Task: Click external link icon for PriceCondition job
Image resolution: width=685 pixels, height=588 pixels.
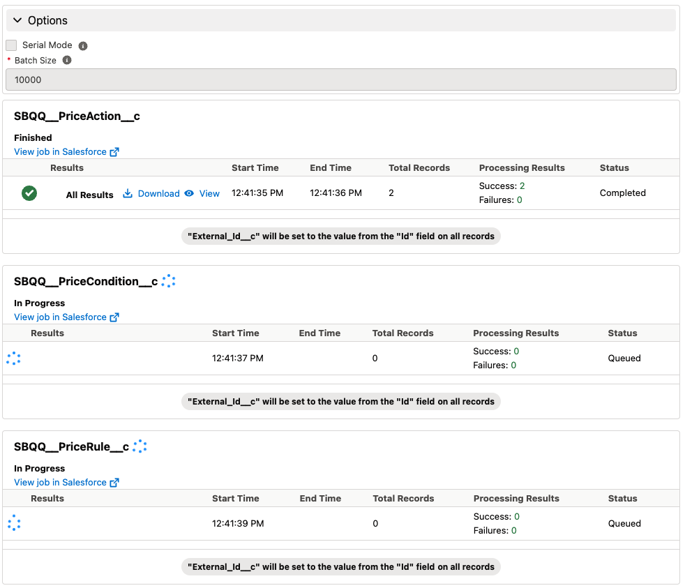Action: click(x=114, y=317)
